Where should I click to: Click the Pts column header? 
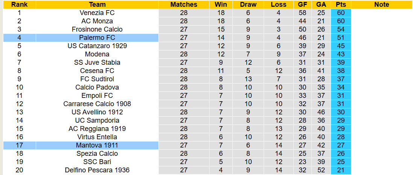[x=341, y=5]
